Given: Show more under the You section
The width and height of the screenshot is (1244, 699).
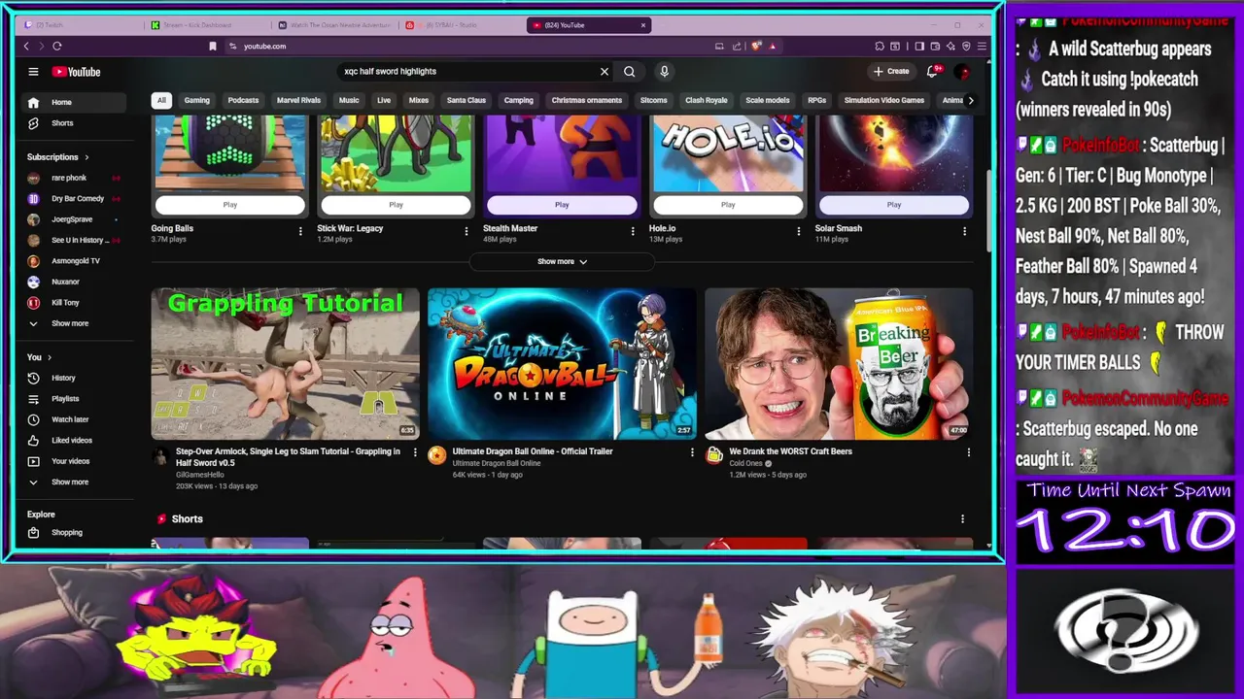Looking at the screenshot, I should coord(74,483).
